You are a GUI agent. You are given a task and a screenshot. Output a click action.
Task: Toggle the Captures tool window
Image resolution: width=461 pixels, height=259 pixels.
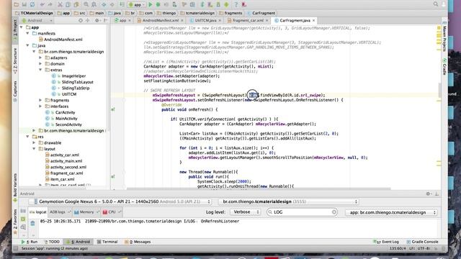pos(15,91)
